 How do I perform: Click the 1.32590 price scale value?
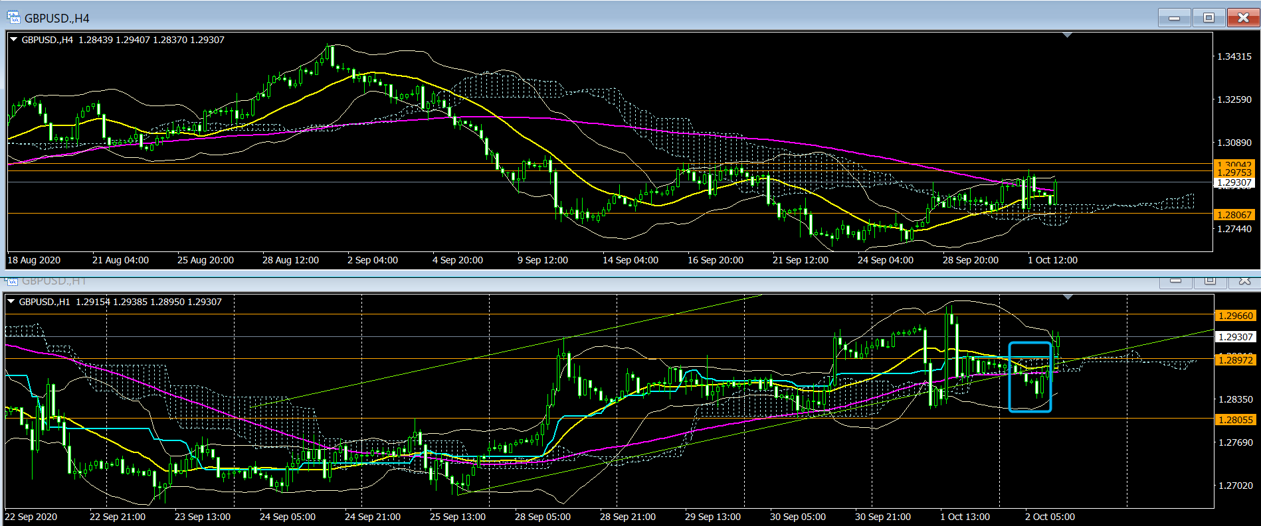click(x=1234, y=99)
